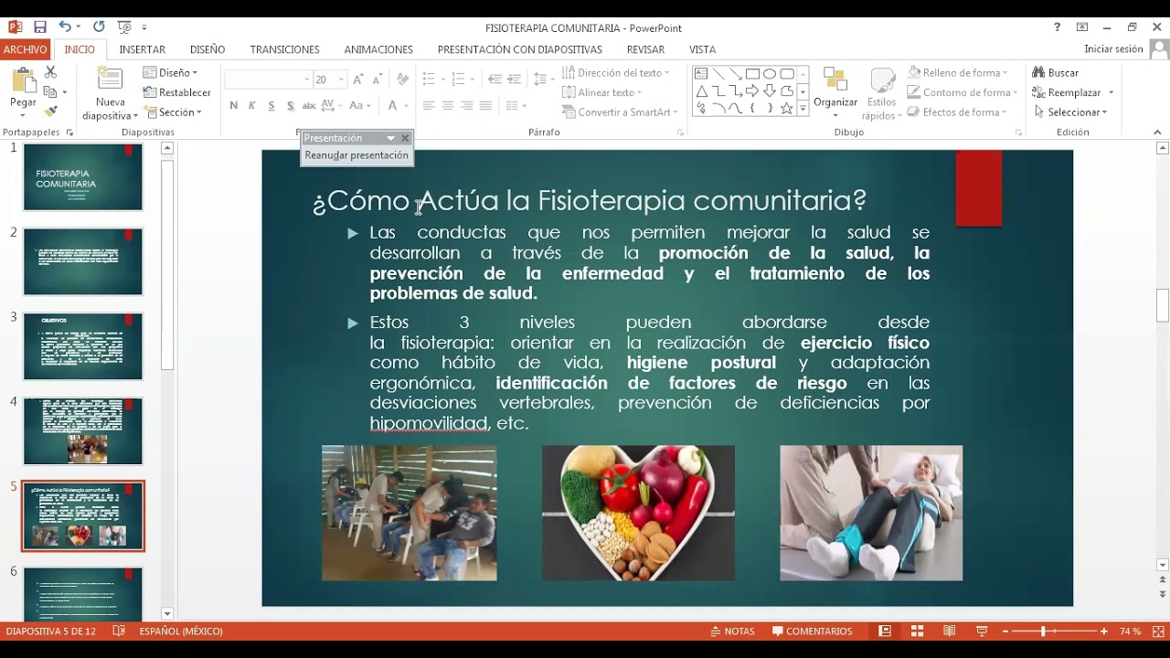Click the next slide arrow below scrollbar

click(x=1163, y=594)
